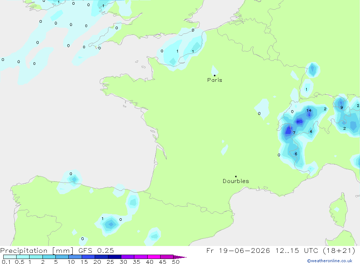Click the Paris city marker dot
The height and width of the screenshot is (264, 360).
(215, 75)
